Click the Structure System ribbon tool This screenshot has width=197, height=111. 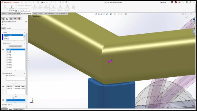(x=35, y=7)
